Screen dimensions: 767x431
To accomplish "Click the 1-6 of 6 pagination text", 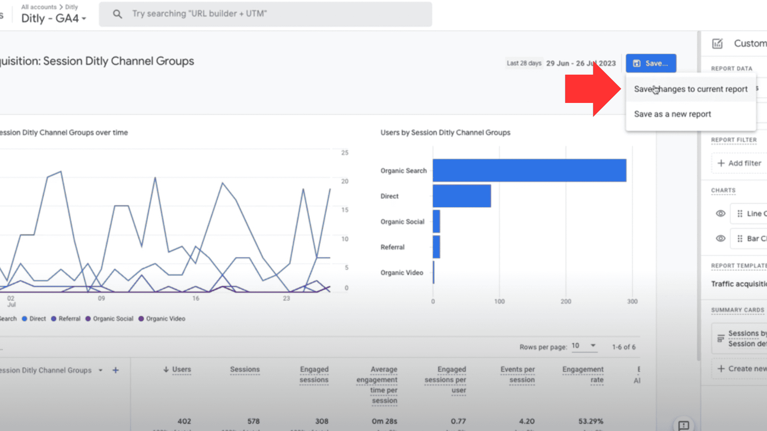I will pyautogui.click(x=624, y=347).
